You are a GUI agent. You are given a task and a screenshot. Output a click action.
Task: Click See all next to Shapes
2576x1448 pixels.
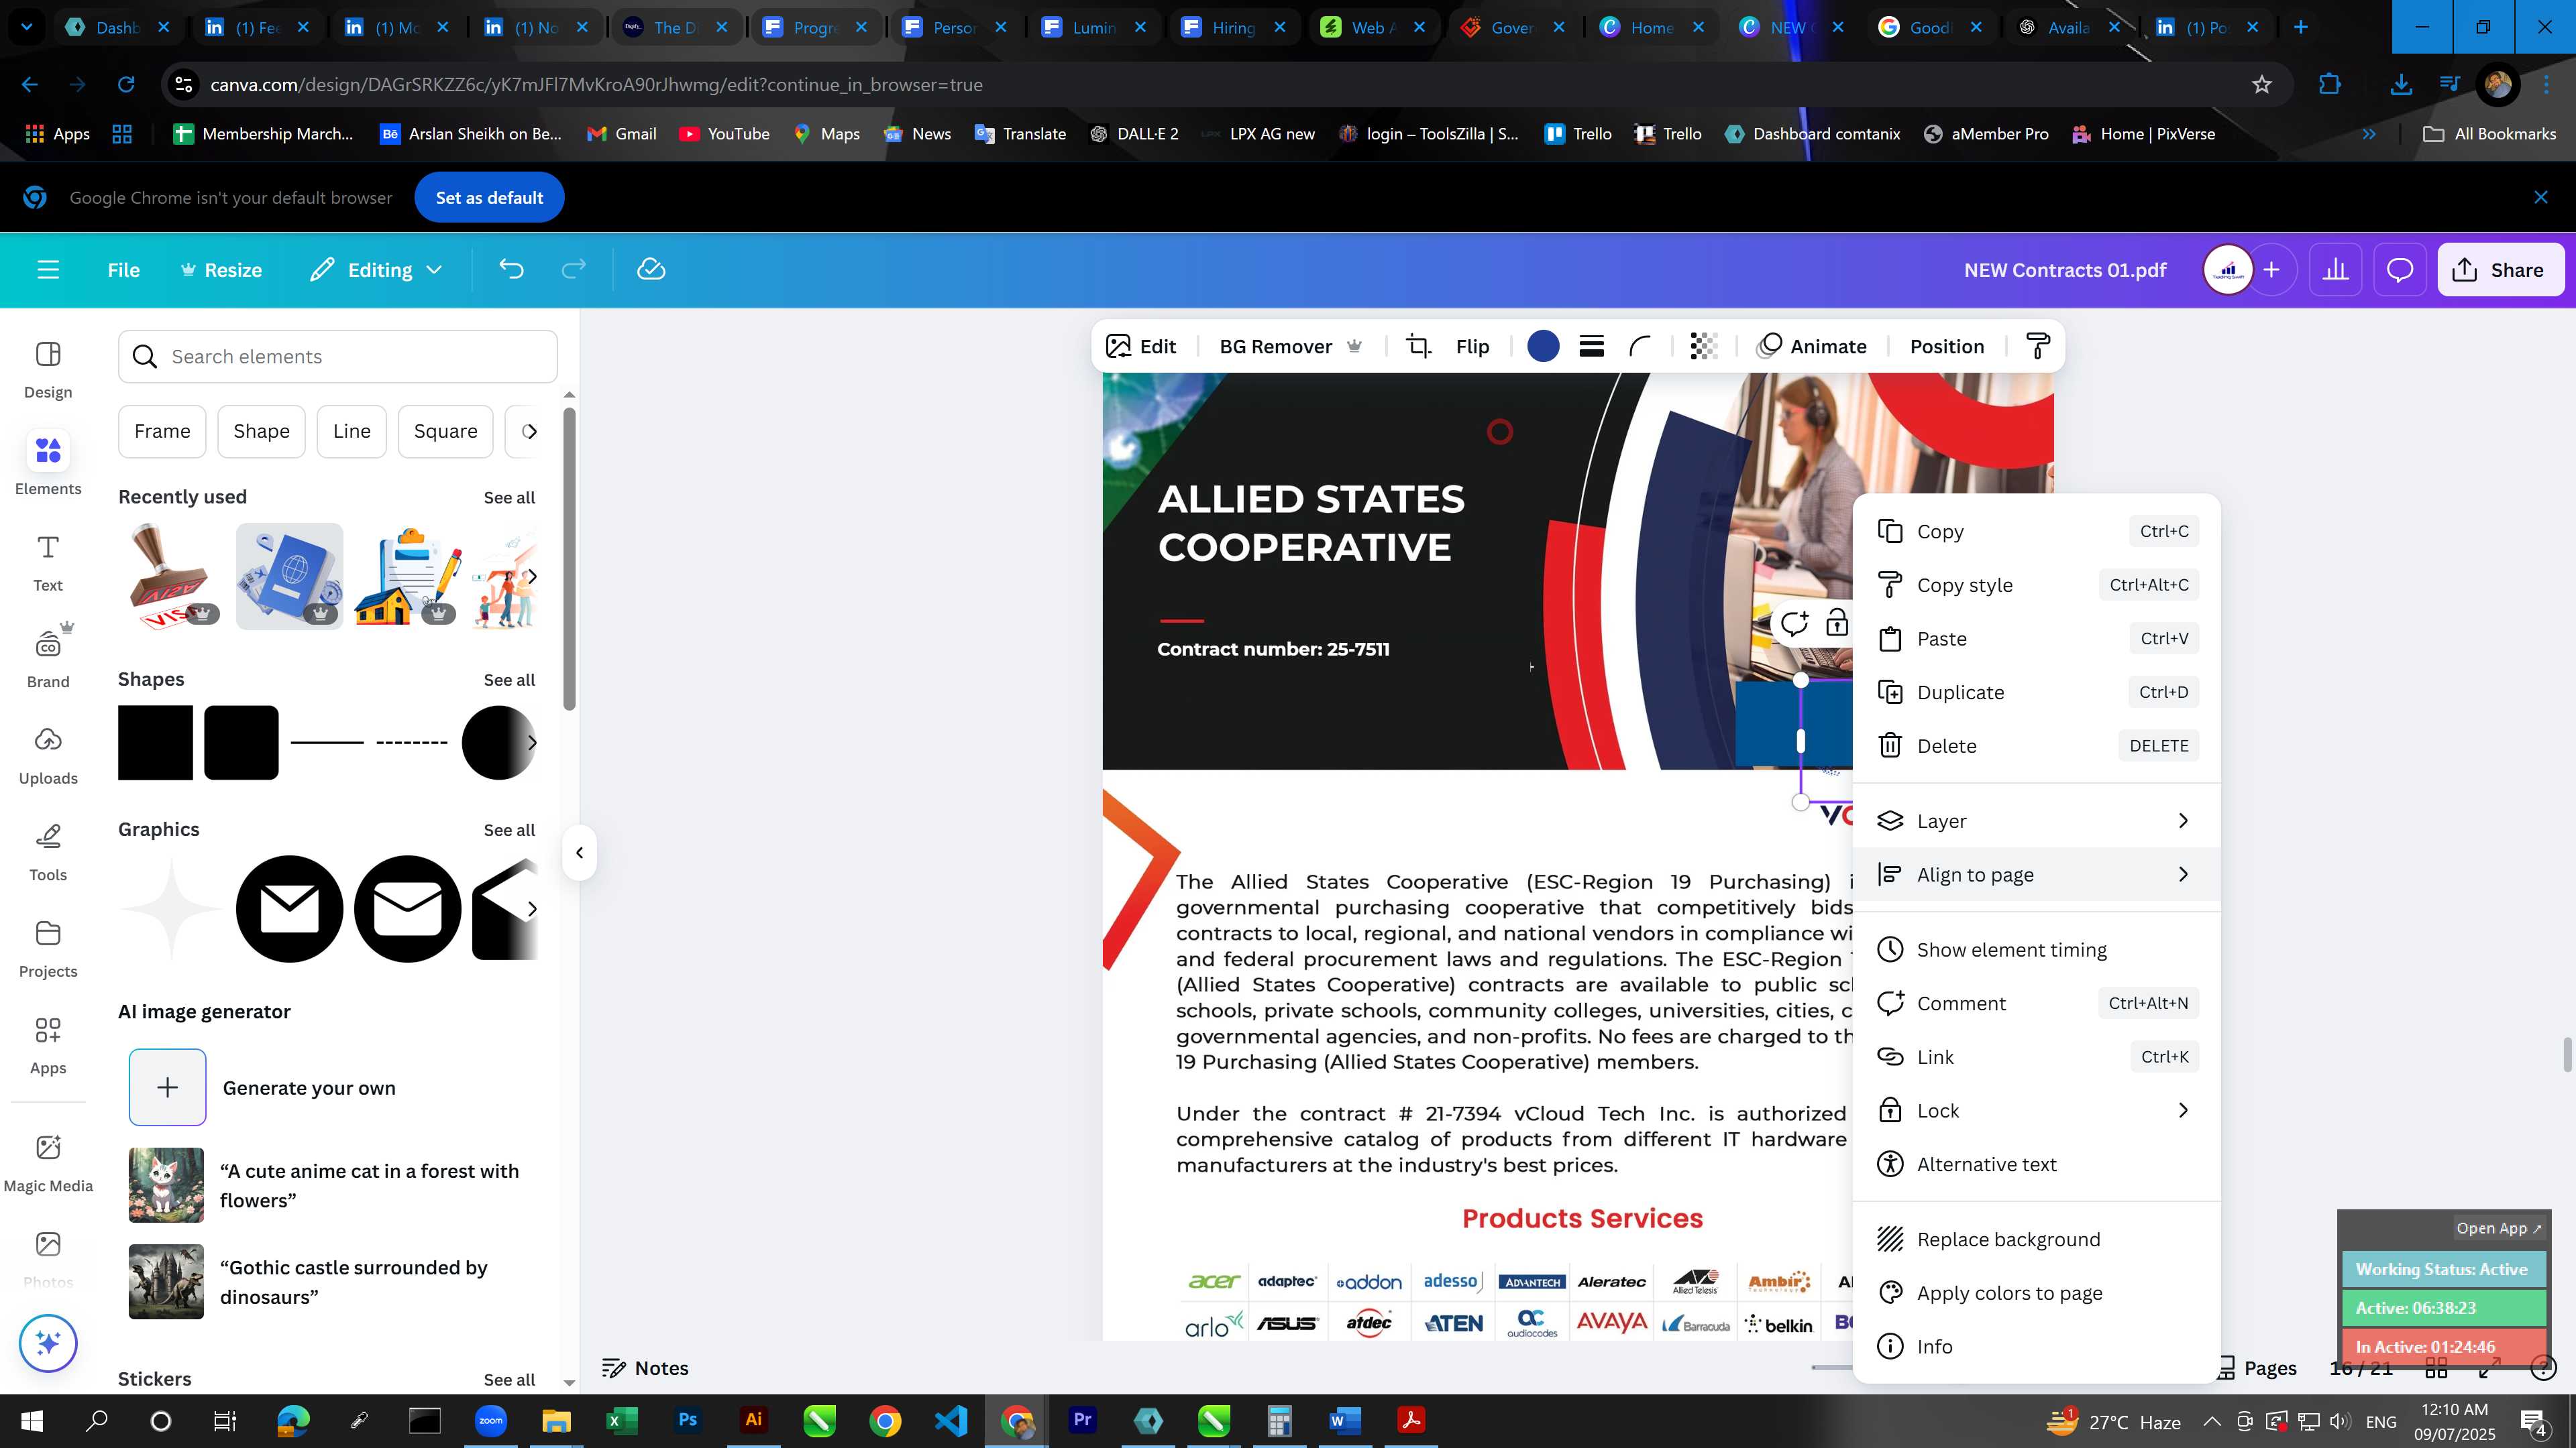tap(509, 680)
